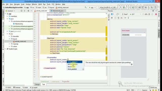The image size is (162, 91).
Task: Open the Favorites side tab
Action: [3, 70]
